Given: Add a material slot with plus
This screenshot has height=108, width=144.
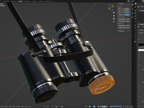Looking at the screenshot, I should [x=139, y=42].
